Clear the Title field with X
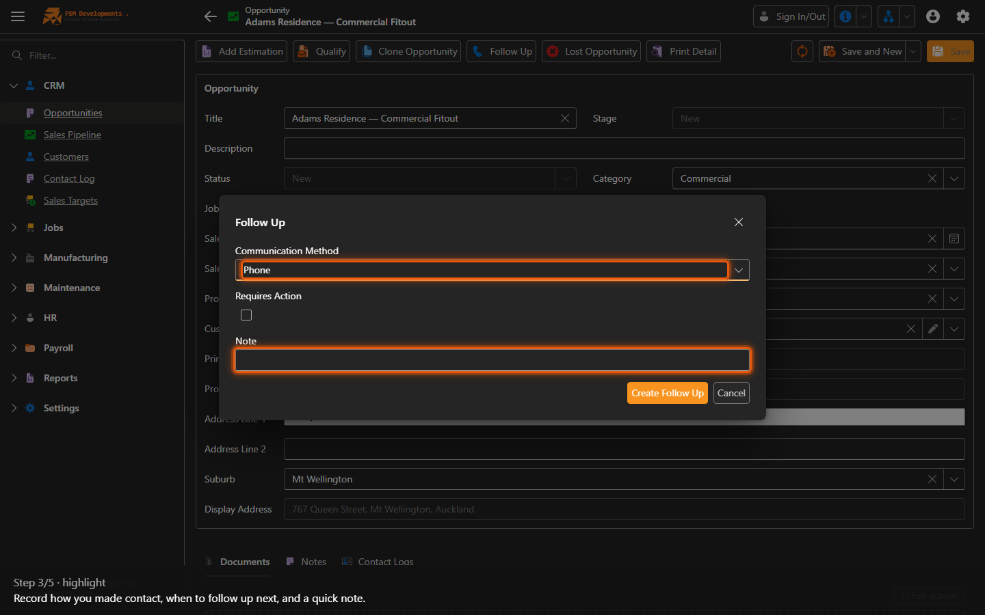Image resolution: width=985 pixels, height=615 pixels. click(x=565, y=118)
